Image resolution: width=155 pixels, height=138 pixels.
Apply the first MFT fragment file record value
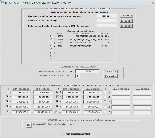(126, 26)
